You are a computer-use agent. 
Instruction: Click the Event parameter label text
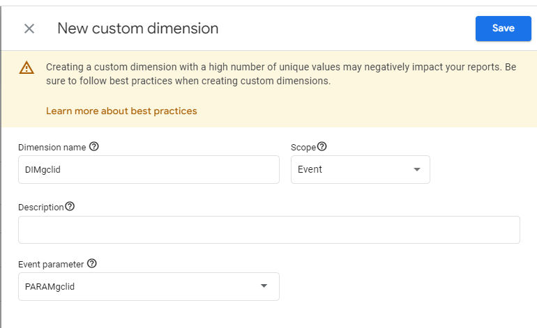click(x=51, y=264)
